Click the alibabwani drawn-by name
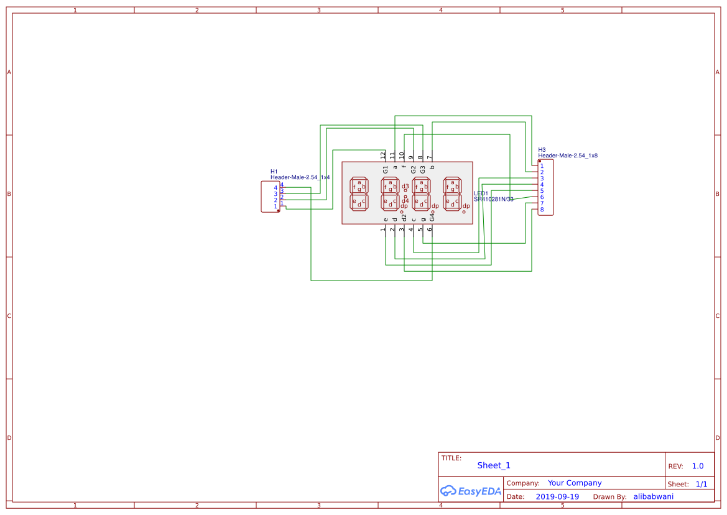727x515 pixels. [x=653, y=496]
